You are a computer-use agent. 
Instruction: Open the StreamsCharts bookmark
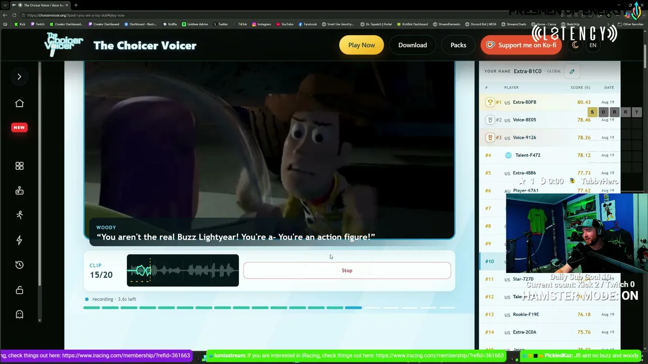pyautogui.click(x=514, y=24)
